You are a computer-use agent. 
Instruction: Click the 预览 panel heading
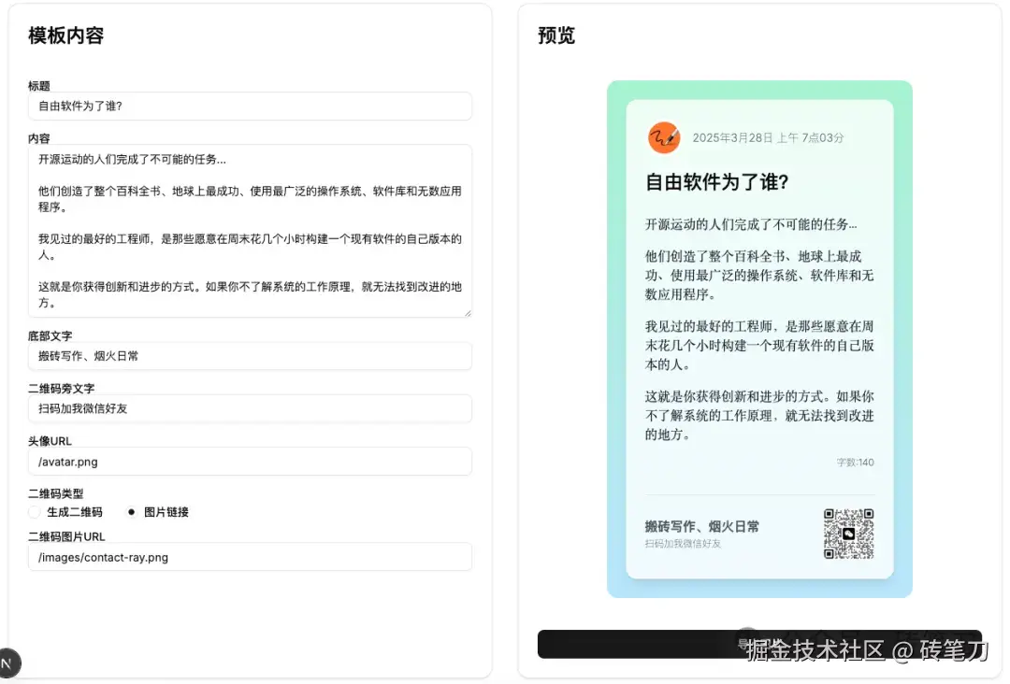555,36
